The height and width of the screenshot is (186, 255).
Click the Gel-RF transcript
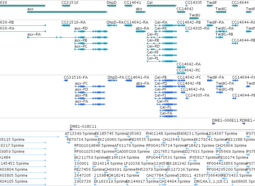(162, 55)
